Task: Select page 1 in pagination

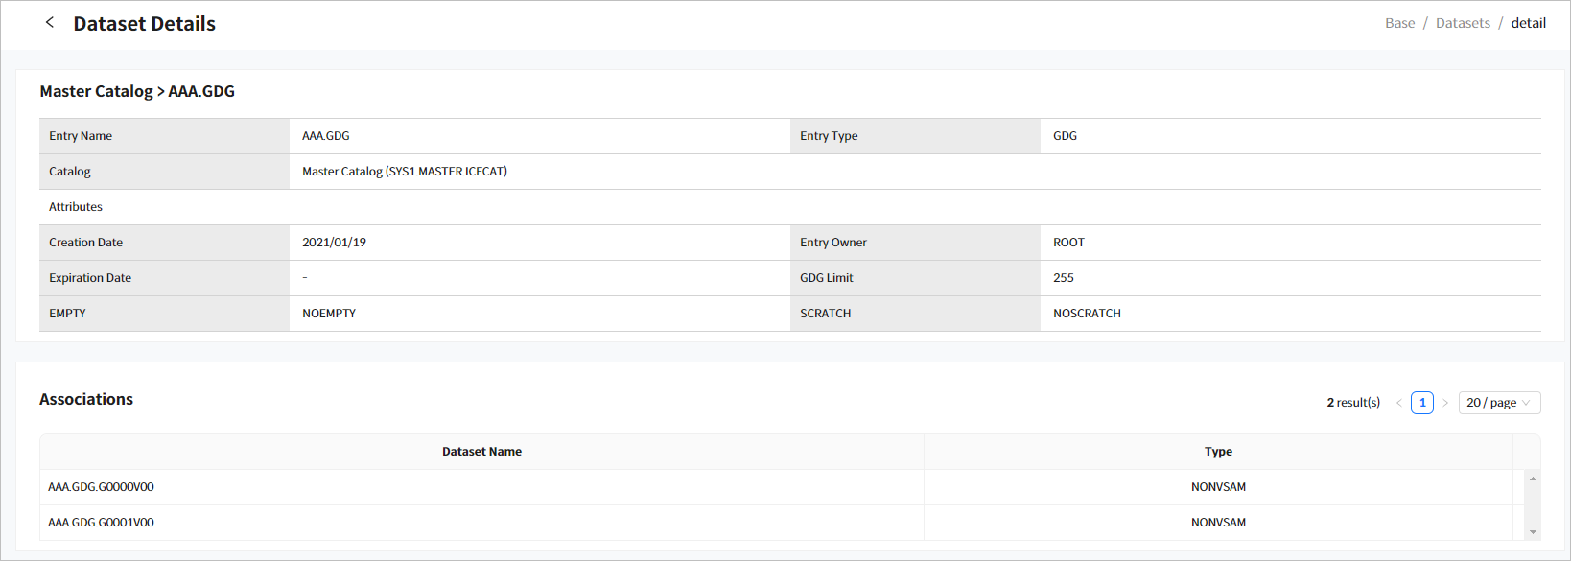Action: click(1422, 403)
